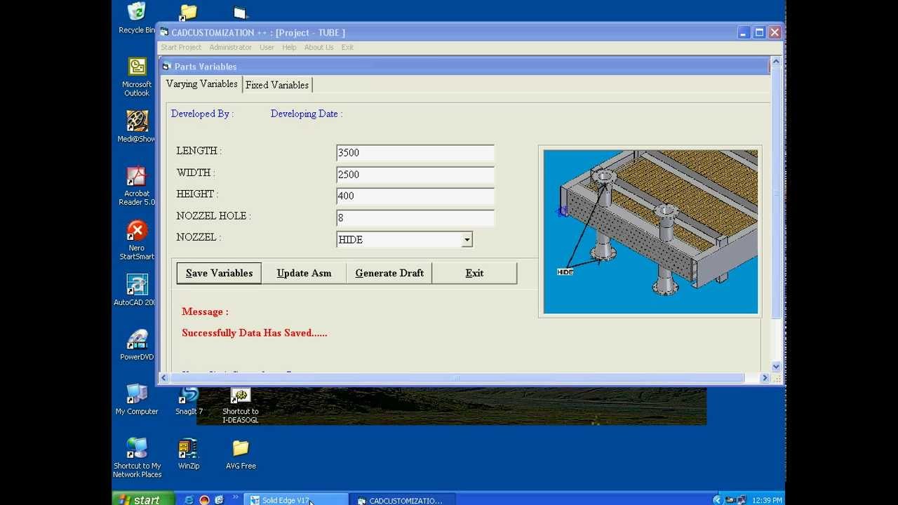This screenshot has height=505, width=898.
Task: Switch to Solid Edge V17 taskbar button
Action: coord(295,500)
